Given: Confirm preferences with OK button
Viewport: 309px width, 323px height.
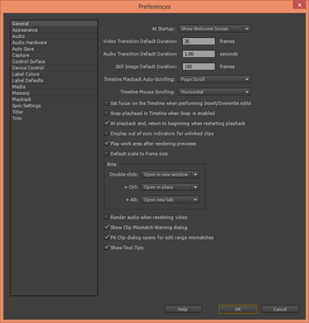Looking at the screenshot, I should click(x=238, y=310).
